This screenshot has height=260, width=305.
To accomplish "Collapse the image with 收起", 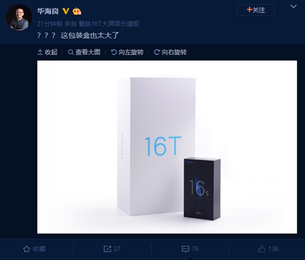I will pos(47,52).
